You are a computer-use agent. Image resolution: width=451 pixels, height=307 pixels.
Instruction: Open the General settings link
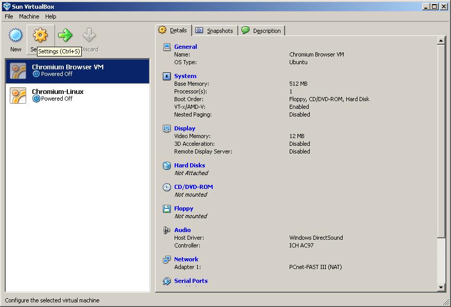(185, 47)
